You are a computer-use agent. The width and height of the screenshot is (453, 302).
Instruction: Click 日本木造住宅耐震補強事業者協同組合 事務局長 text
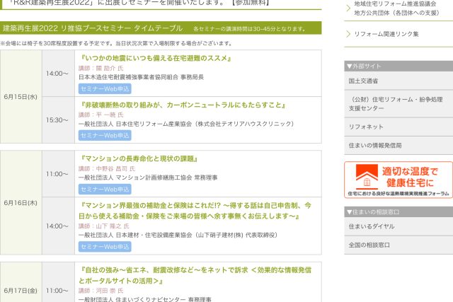pyautogui.click(x=142, y=77)
